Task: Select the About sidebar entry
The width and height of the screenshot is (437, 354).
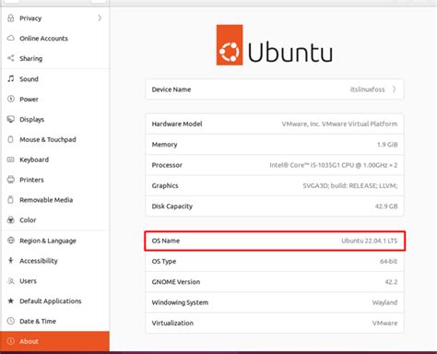Action: coord(54,341)
